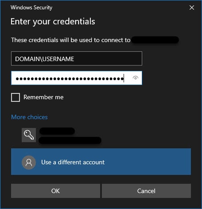Select the redacted saved account detail line
Screen dimensions: 202x209
pyautogui.click(x=70, y=140)
